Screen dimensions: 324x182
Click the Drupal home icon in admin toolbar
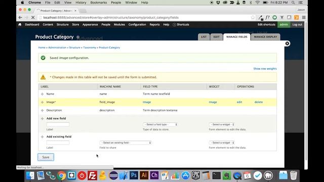click(20, 25)
